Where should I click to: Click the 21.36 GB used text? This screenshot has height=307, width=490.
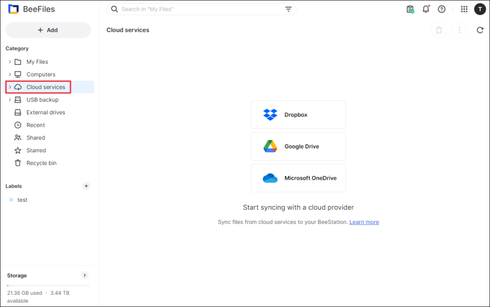tap(24, 293)
